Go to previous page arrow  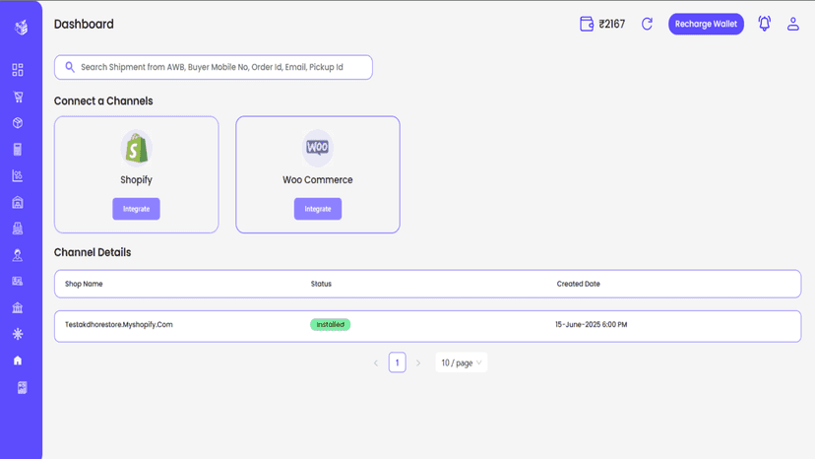click(x=376, y=362)
